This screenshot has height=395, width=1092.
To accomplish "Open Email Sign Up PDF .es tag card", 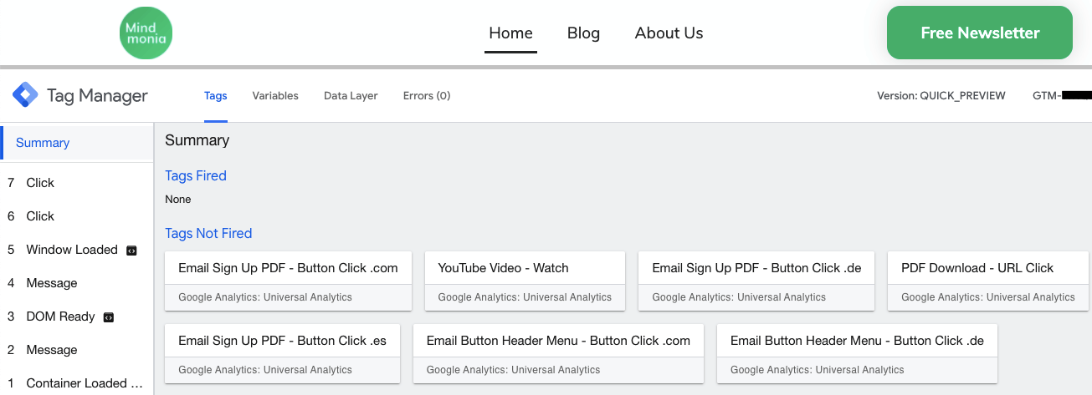I will coord(288,352).
